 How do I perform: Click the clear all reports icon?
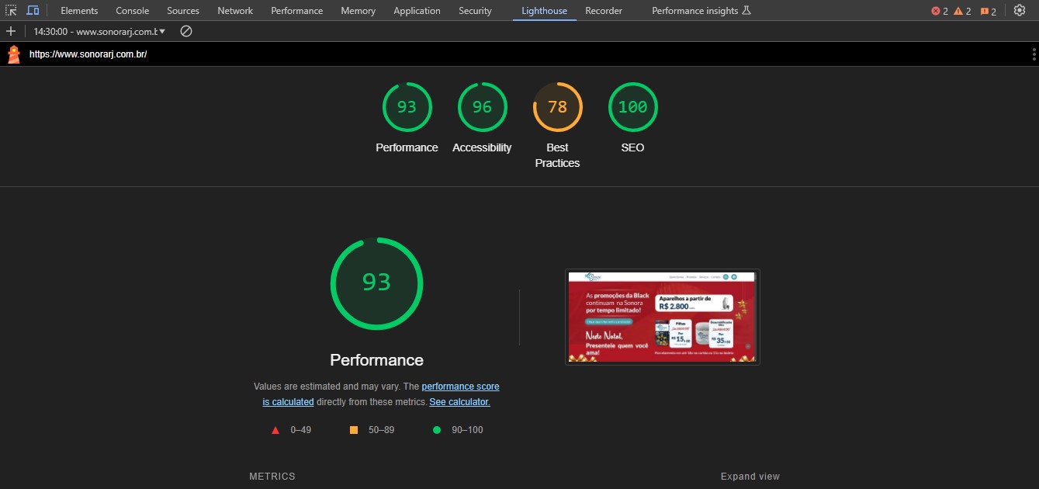186,32
